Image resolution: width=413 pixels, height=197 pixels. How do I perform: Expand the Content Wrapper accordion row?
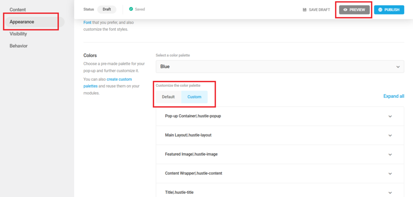280,174
